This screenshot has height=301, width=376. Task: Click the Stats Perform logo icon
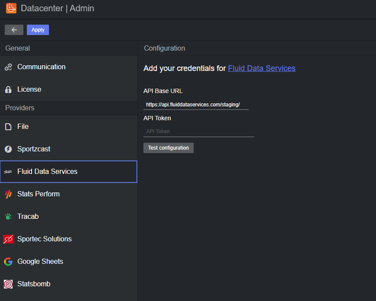(8, 194)
